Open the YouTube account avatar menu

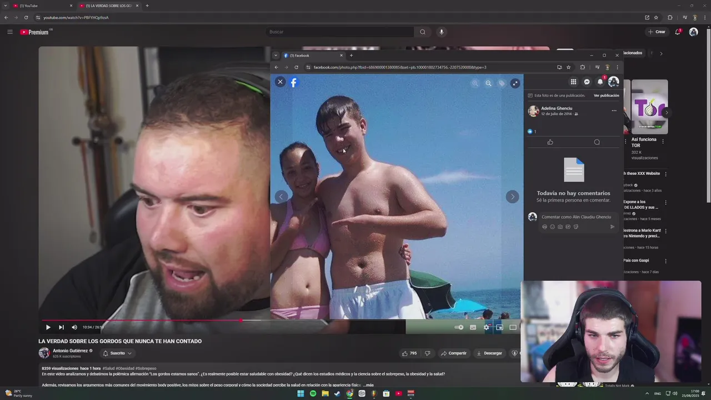693,32
